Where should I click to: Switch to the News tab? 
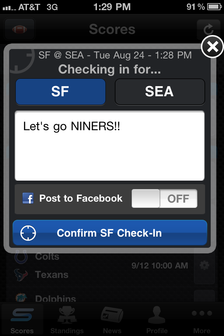[x=112, y=319]
